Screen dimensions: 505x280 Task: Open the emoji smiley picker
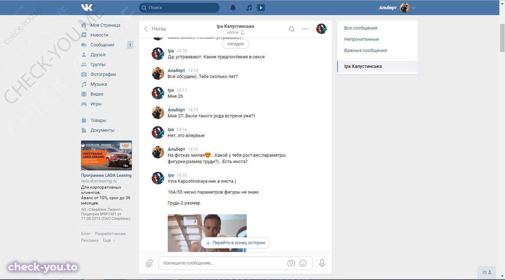coord(303,263)
